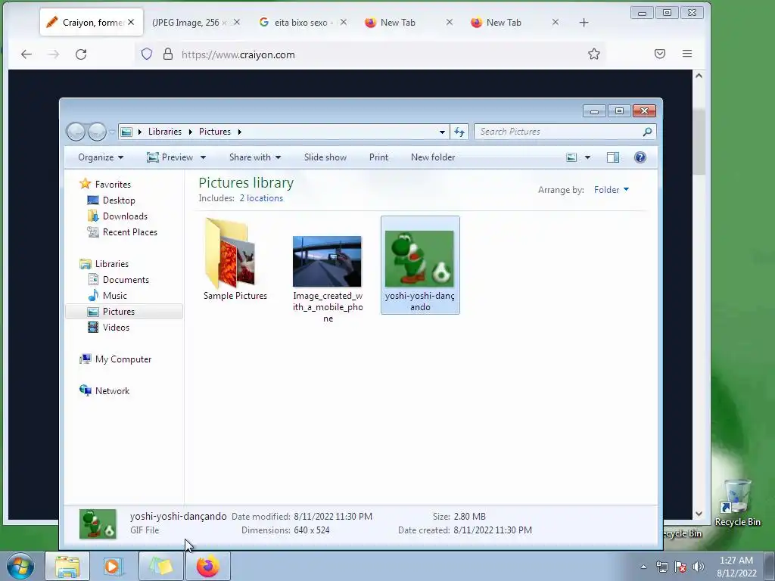Click the Recycle Bin desktop icon
The image size is (775, 581).
point(737,502)
